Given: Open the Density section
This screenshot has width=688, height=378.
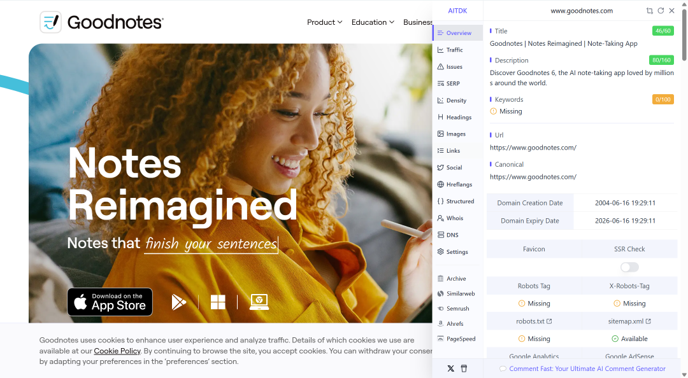Looking at the screenshot, I should 457,101.
